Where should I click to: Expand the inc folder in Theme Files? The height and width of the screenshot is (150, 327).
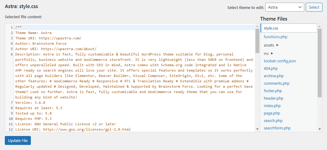[268, 53]
